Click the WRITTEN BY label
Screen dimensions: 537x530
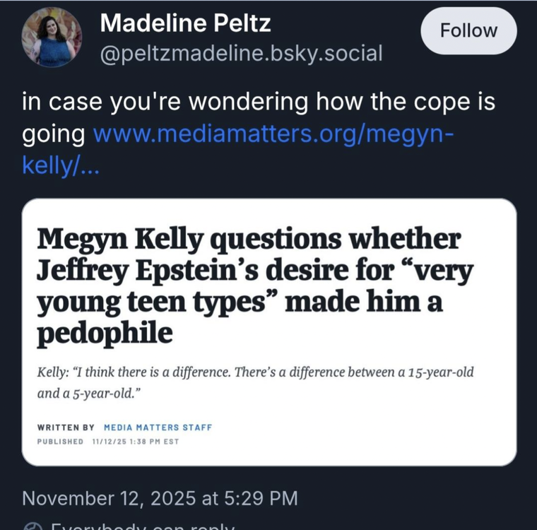[x=66, y=428]
